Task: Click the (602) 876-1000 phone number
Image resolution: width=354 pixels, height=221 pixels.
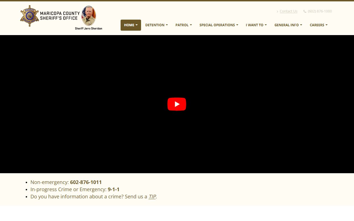Action: click(x=320, y=11)
